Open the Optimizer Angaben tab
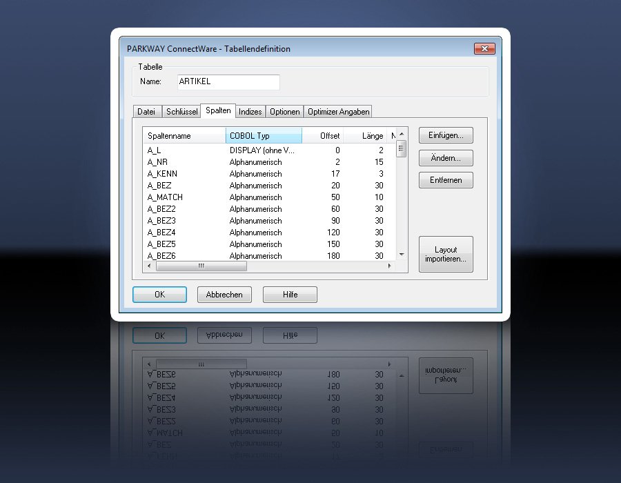 tap(338, 112)
